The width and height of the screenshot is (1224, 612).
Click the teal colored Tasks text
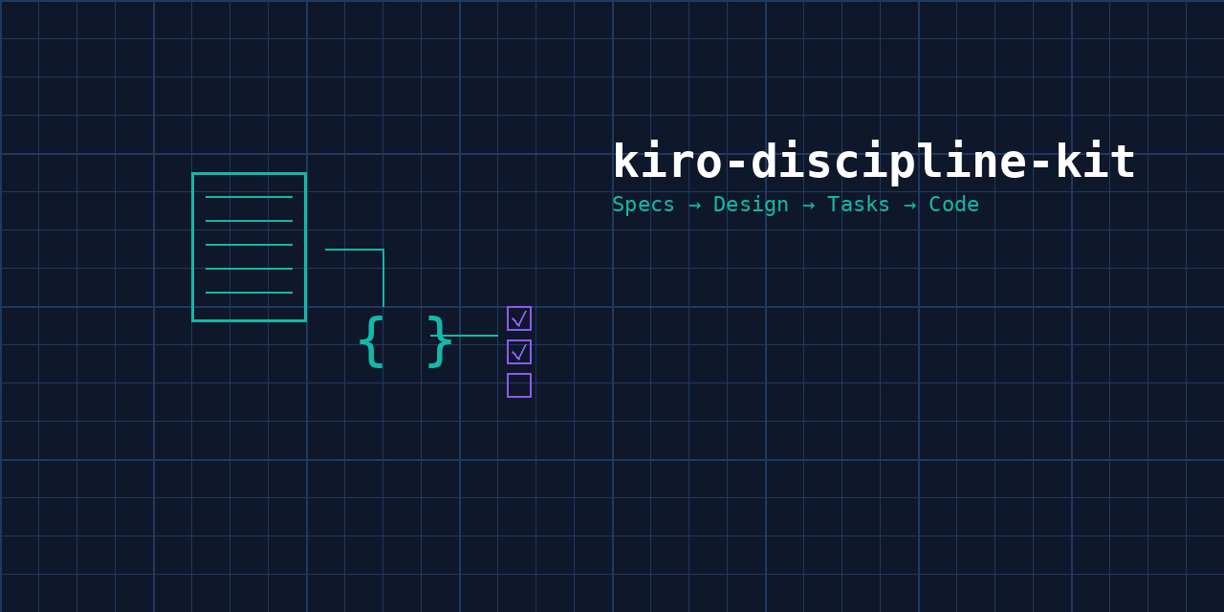[x=858, y=204]
